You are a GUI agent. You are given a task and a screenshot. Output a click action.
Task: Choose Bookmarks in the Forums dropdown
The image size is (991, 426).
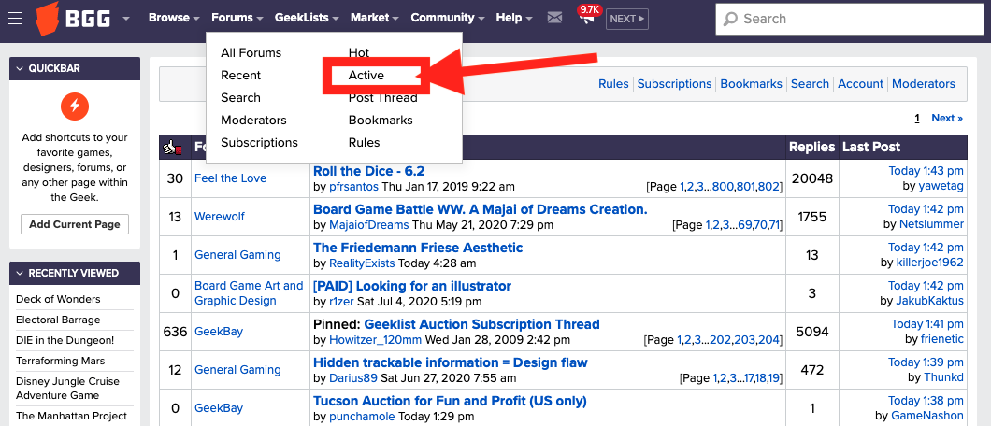pos(381,120)
